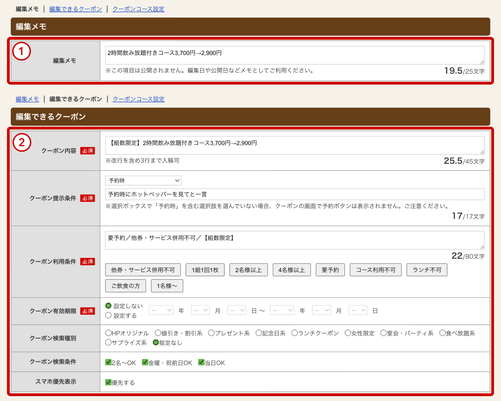
Task: Toggle the 当日OK checkbox
Action: coord(201,362)
